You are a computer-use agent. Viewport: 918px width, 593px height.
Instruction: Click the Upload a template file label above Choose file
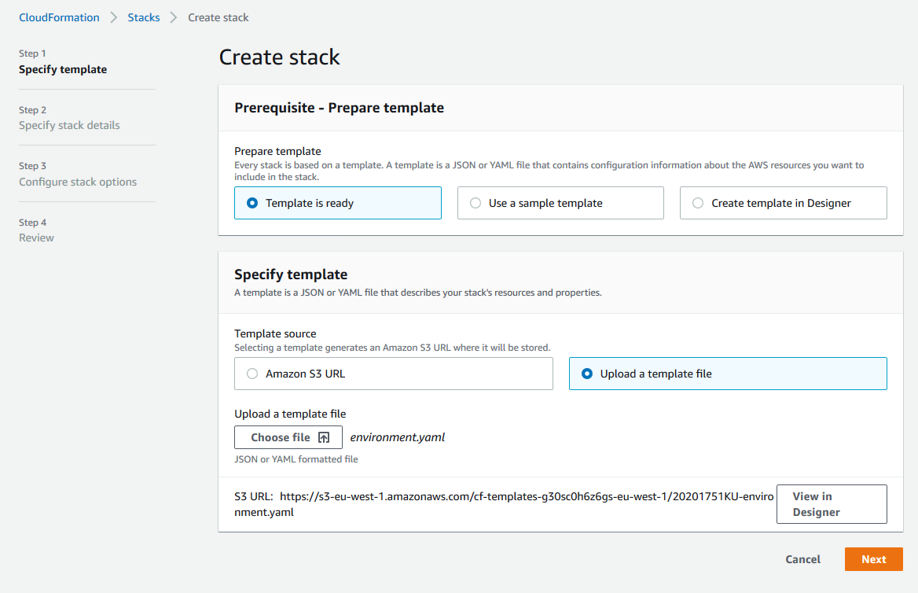(290, 414)
